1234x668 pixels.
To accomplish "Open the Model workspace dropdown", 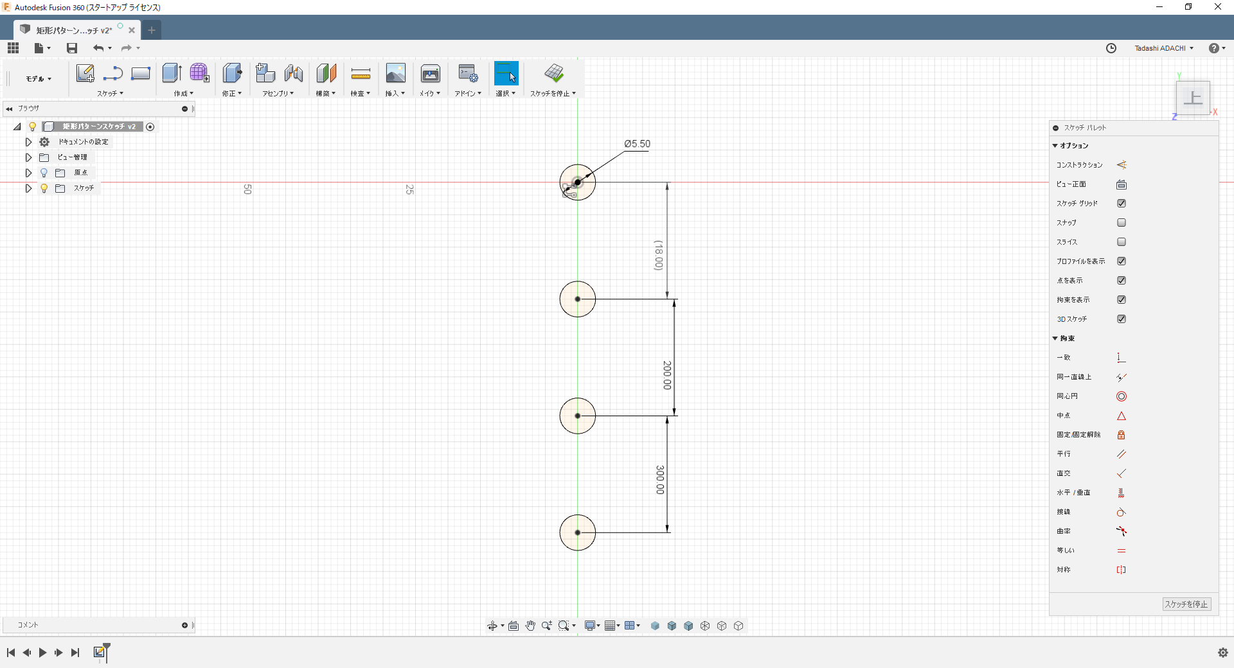I will click(x=39, y=78).
